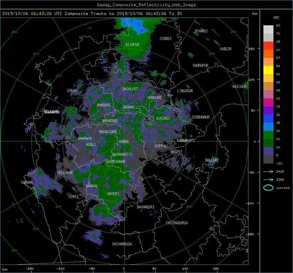Click the 'BALLARY' city label
Viewport: 293px width, 273px height.
click(212, 160)
